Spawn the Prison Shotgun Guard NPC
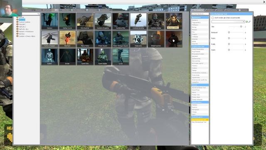Image resolution: width=266 pixels, height=150 pixels. click(x=121, y=39)
